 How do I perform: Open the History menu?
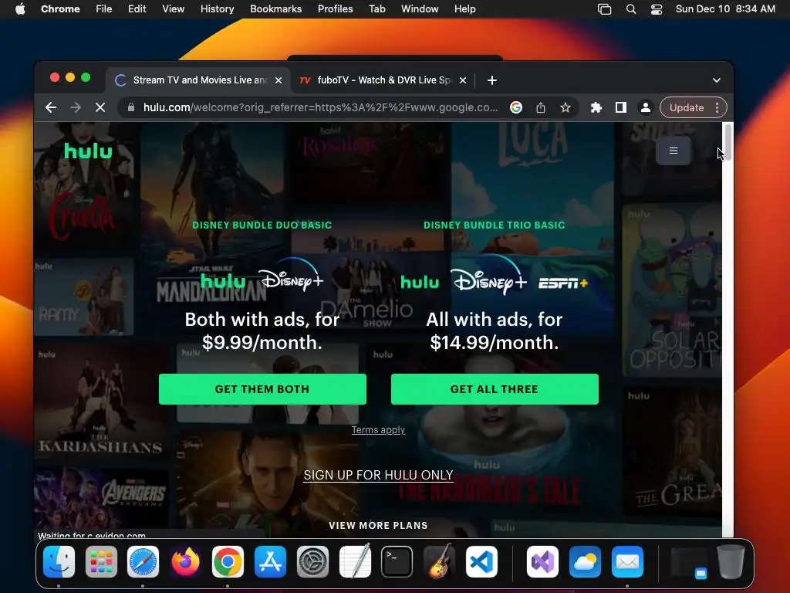[x=217, y=9]
